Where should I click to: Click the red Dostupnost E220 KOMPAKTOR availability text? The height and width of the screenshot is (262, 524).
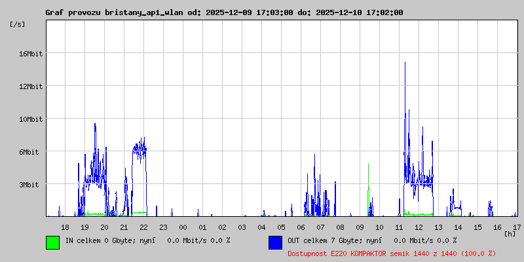click(x=392, y=253)
